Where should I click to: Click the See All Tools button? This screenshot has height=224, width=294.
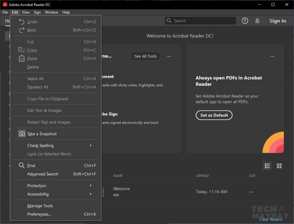146,56
